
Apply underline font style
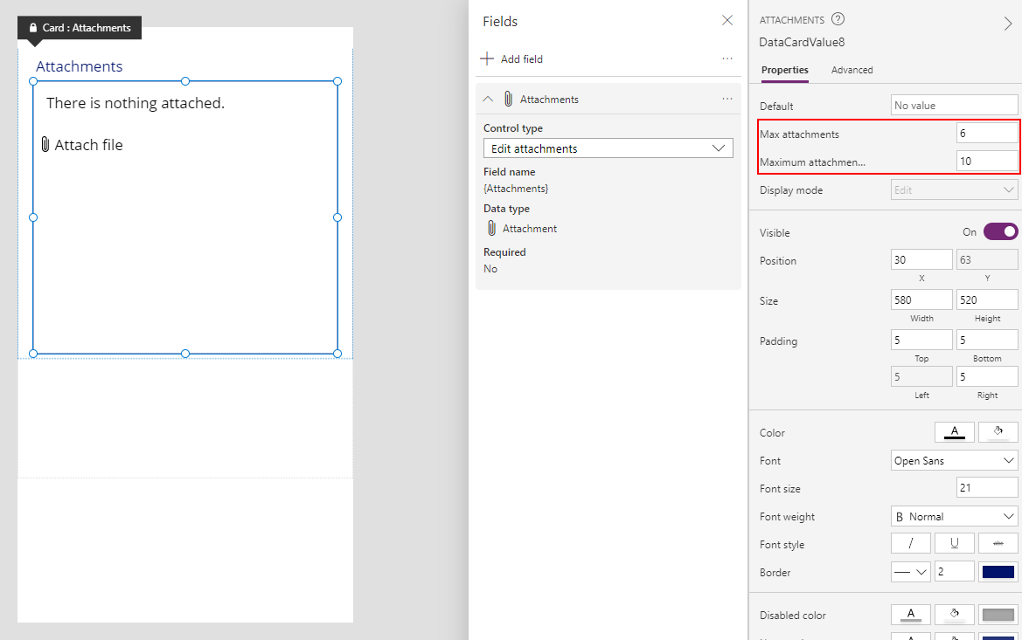point(954,542)
